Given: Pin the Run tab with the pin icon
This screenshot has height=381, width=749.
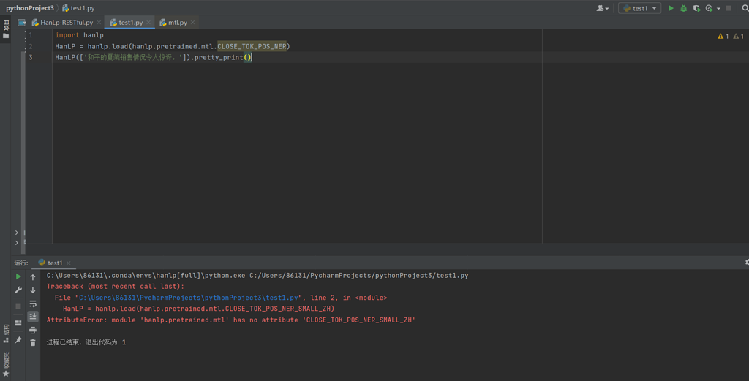Looking at the screenshot, I should coord(18,340).
